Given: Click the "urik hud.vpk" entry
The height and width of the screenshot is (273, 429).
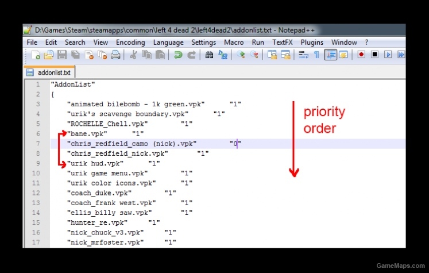Looking at the screenshot, I should [95, 163].
